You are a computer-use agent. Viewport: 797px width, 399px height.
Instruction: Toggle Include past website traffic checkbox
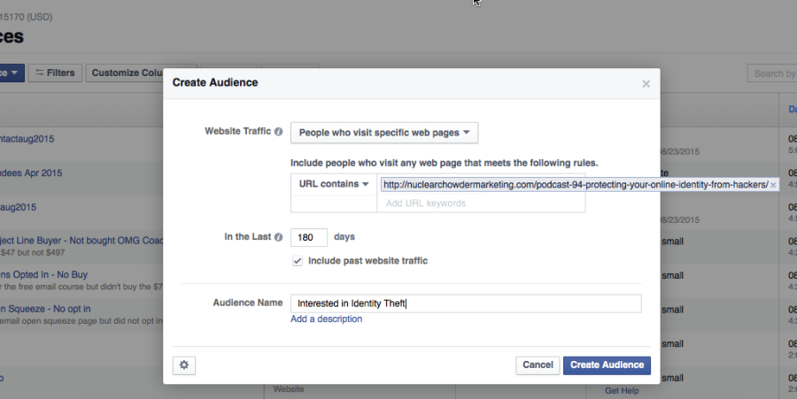click(298, 261)
